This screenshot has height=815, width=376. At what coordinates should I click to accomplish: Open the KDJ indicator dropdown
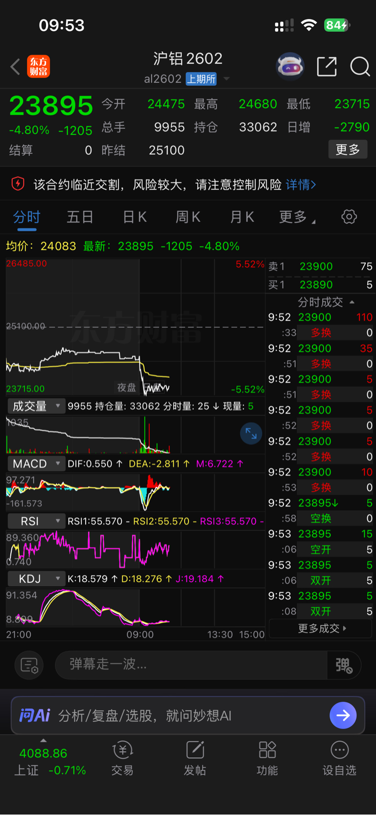36,579
